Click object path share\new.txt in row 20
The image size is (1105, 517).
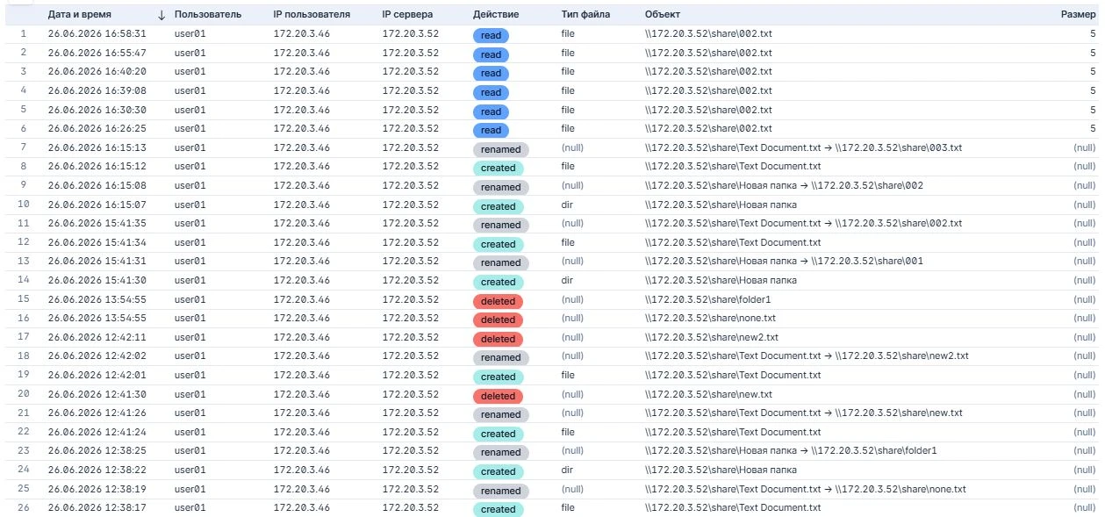pyautogui.click(x=708, y=394)
